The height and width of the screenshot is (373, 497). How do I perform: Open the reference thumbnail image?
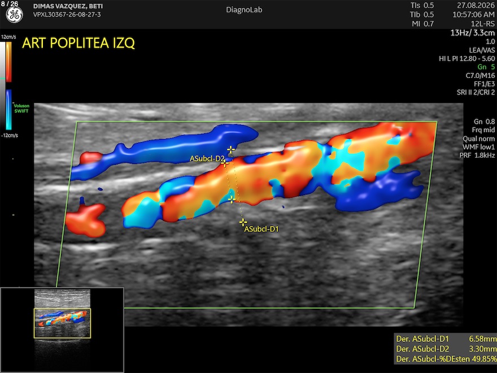point(62,329)
